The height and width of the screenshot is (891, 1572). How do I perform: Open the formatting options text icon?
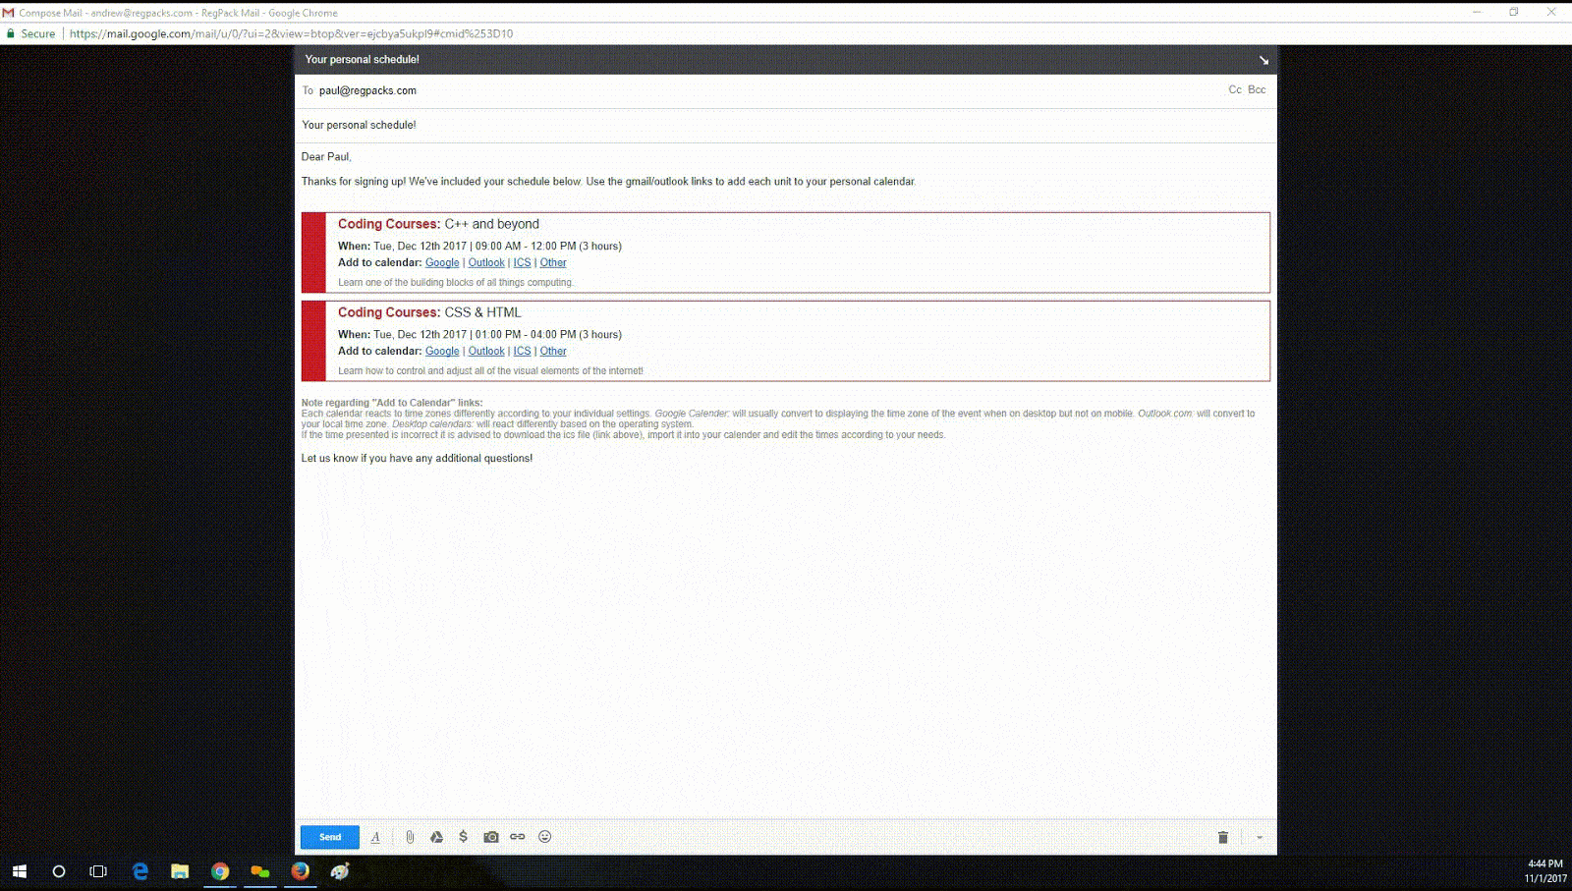(x=375, y=837)
